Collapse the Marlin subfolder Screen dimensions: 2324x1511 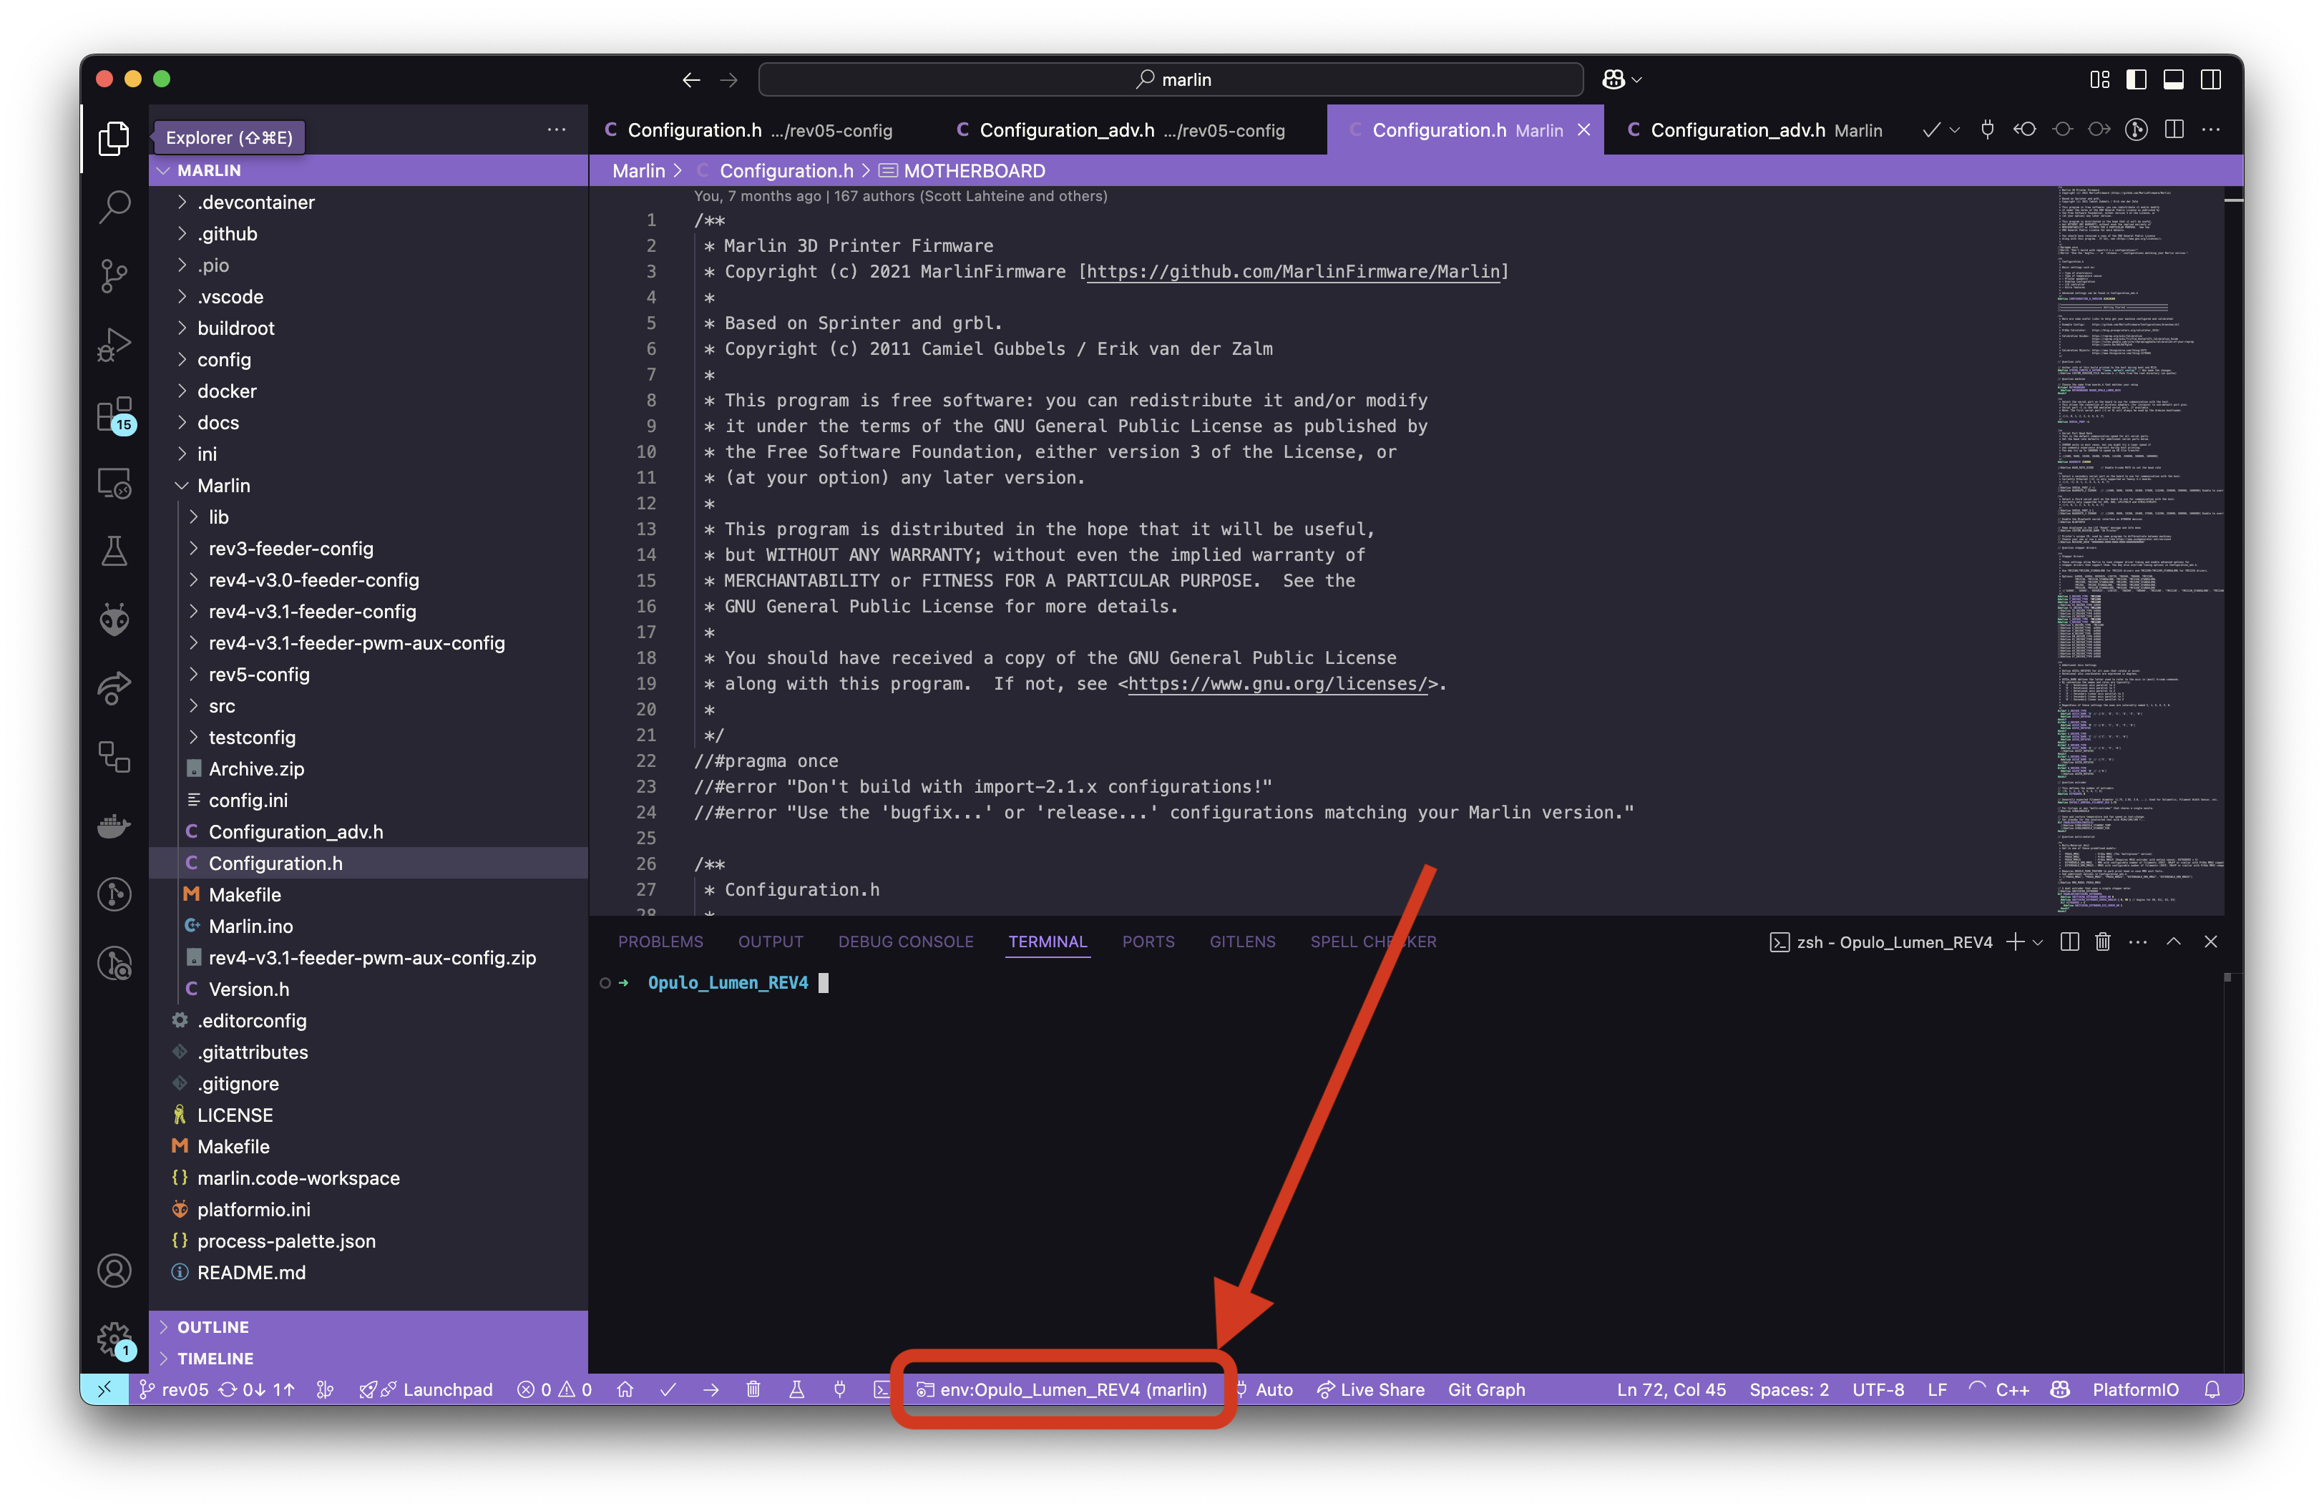tap(368, 485)
